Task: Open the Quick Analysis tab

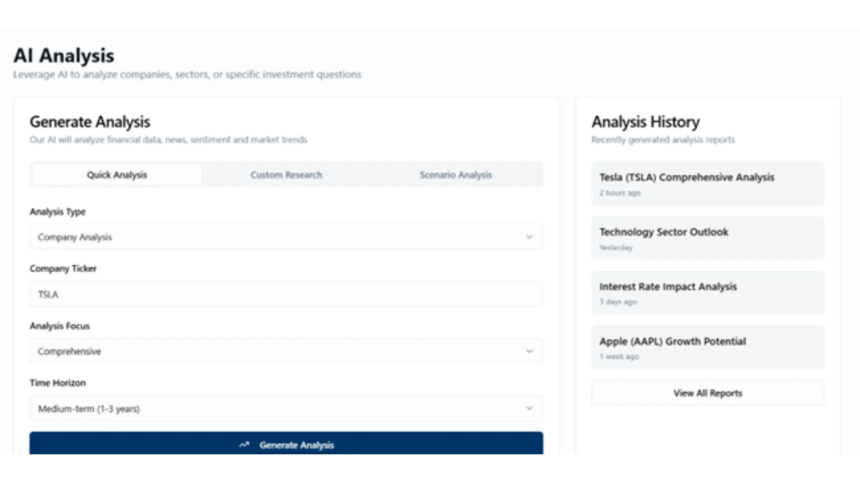Action: tap(117, 174)
